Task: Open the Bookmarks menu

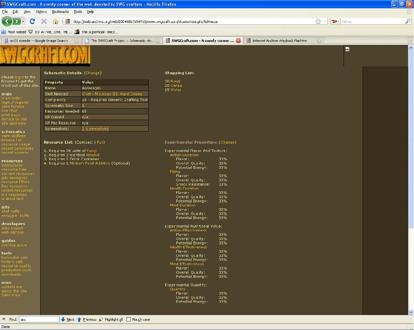Action: [x=60, y=12]
